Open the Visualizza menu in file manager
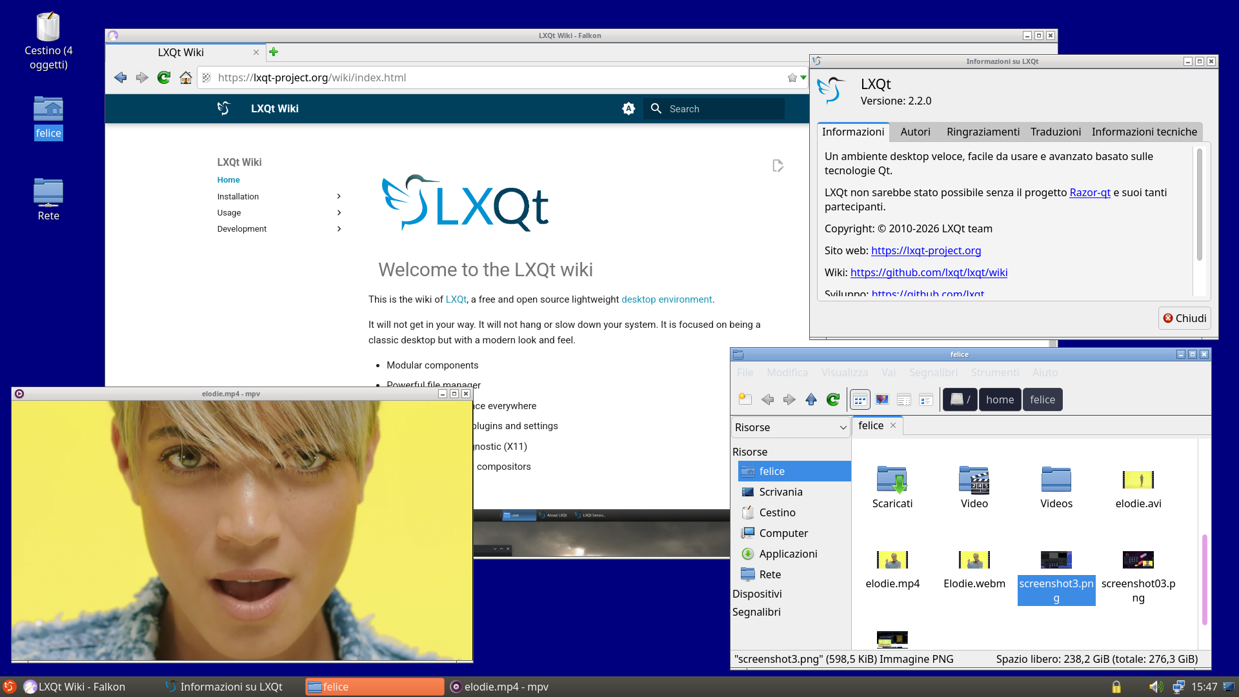 click(844, 372)
